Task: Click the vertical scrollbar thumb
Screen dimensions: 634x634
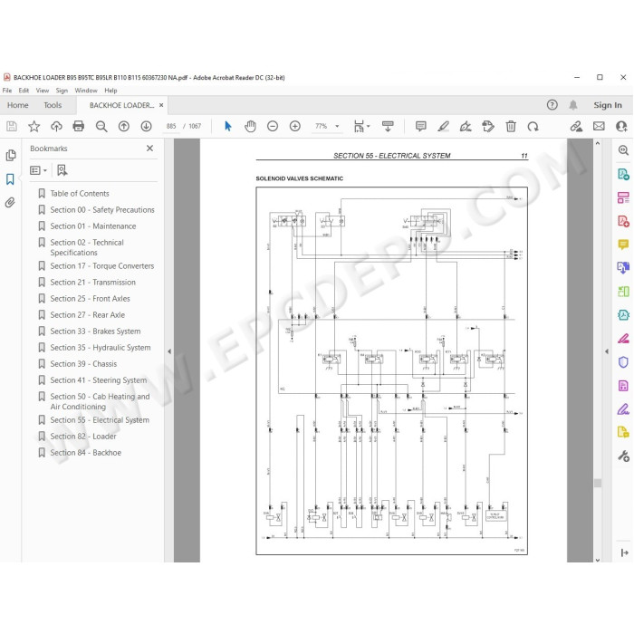Action: coord(598,483)
